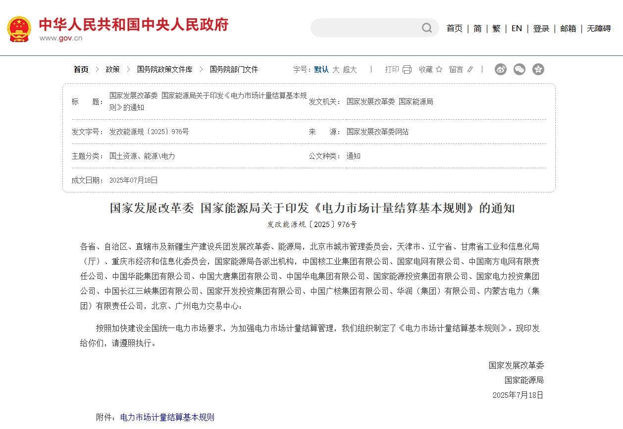Screen dimensions: 623x429
Task: Click the document type value 通知
Action: tap(354, 156)
